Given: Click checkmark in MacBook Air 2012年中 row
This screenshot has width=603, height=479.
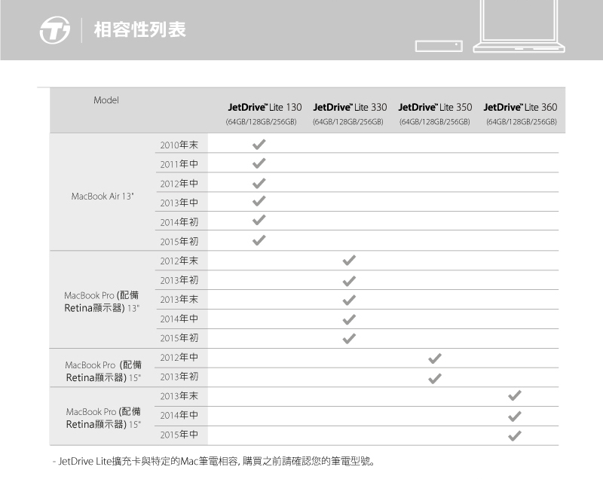Looking at the screenshot, I should [x=259, y=183].
